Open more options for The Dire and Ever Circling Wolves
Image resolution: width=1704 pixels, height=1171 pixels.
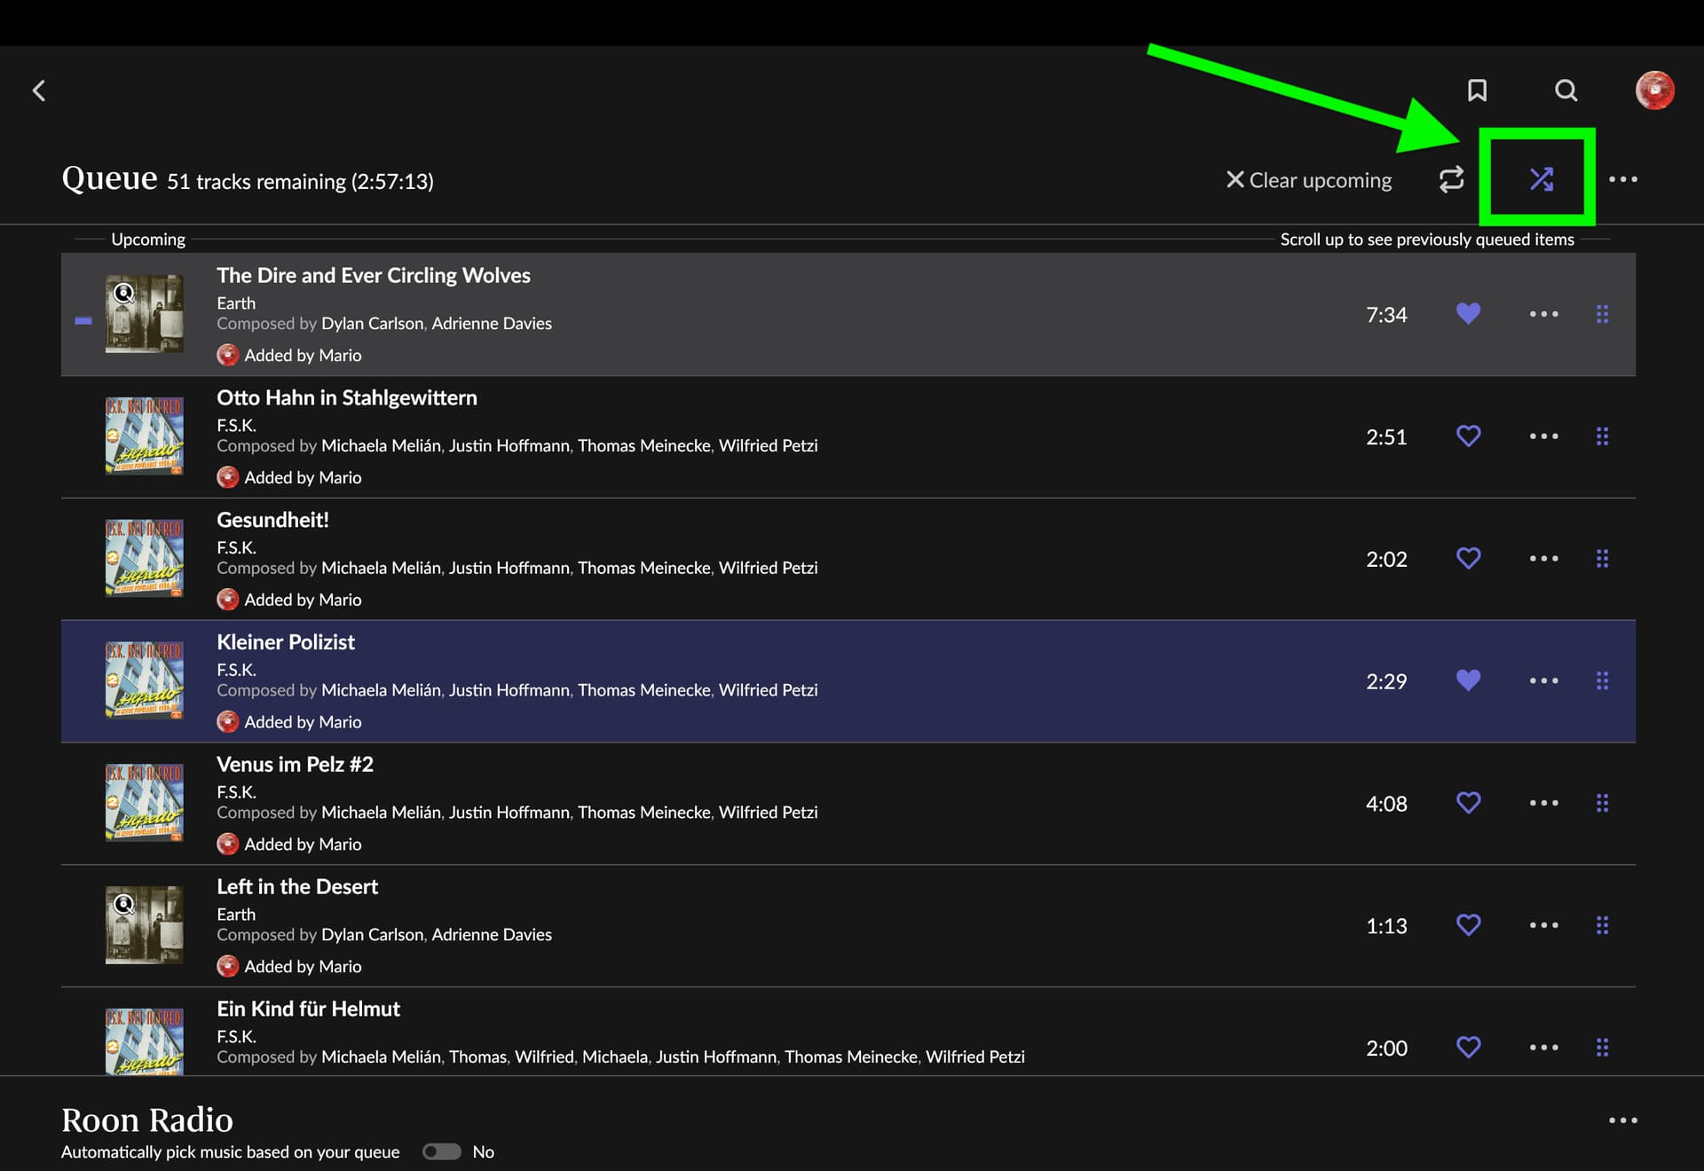click(x=1543, y=314)
